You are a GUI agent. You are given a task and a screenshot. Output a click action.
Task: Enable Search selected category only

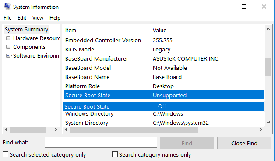tap(5, 154)
